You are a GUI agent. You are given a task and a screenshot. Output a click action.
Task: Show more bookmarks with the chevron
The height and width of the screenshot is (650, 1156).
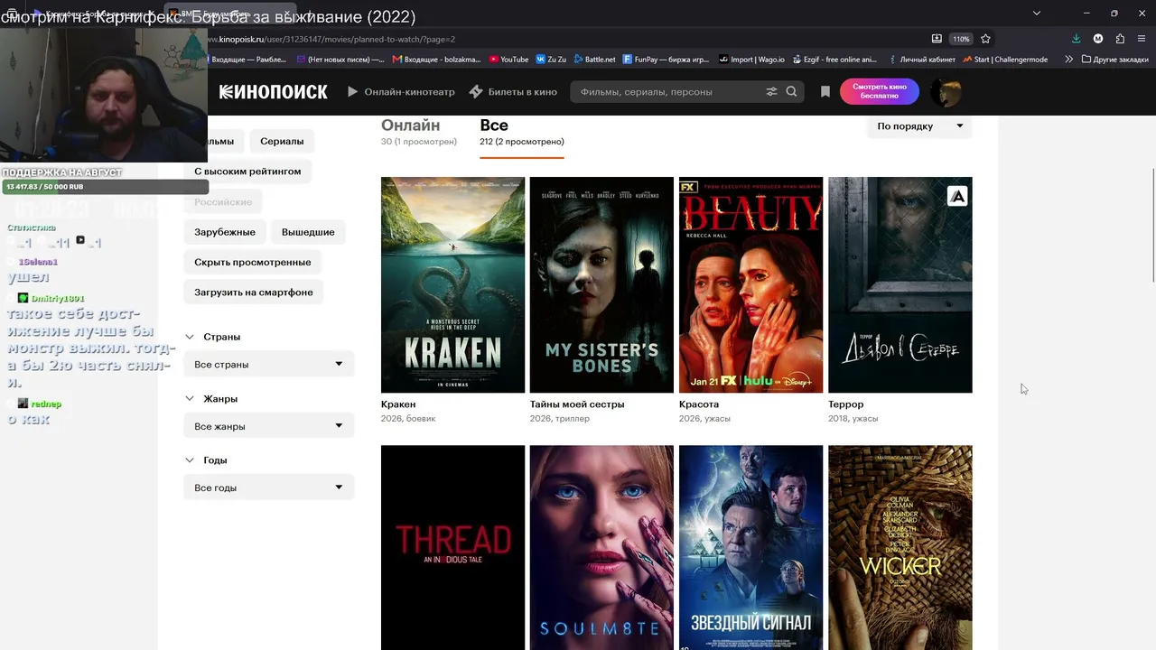pyautogui.click(x=1068, y=60)
